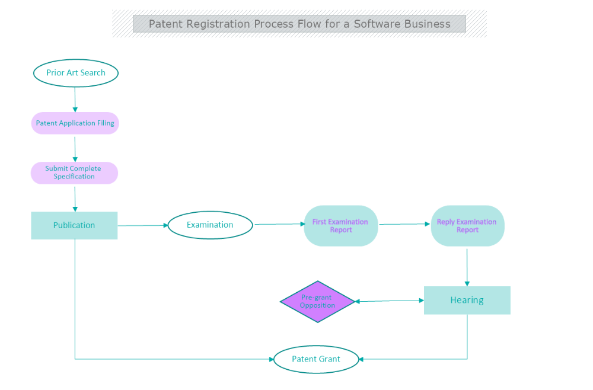Select the Pre-grant Opposition diamond

[x=318, y=302]
